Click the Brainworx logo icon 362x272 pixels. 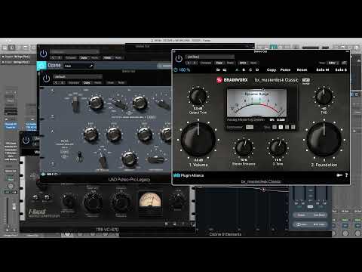(219, 80)
